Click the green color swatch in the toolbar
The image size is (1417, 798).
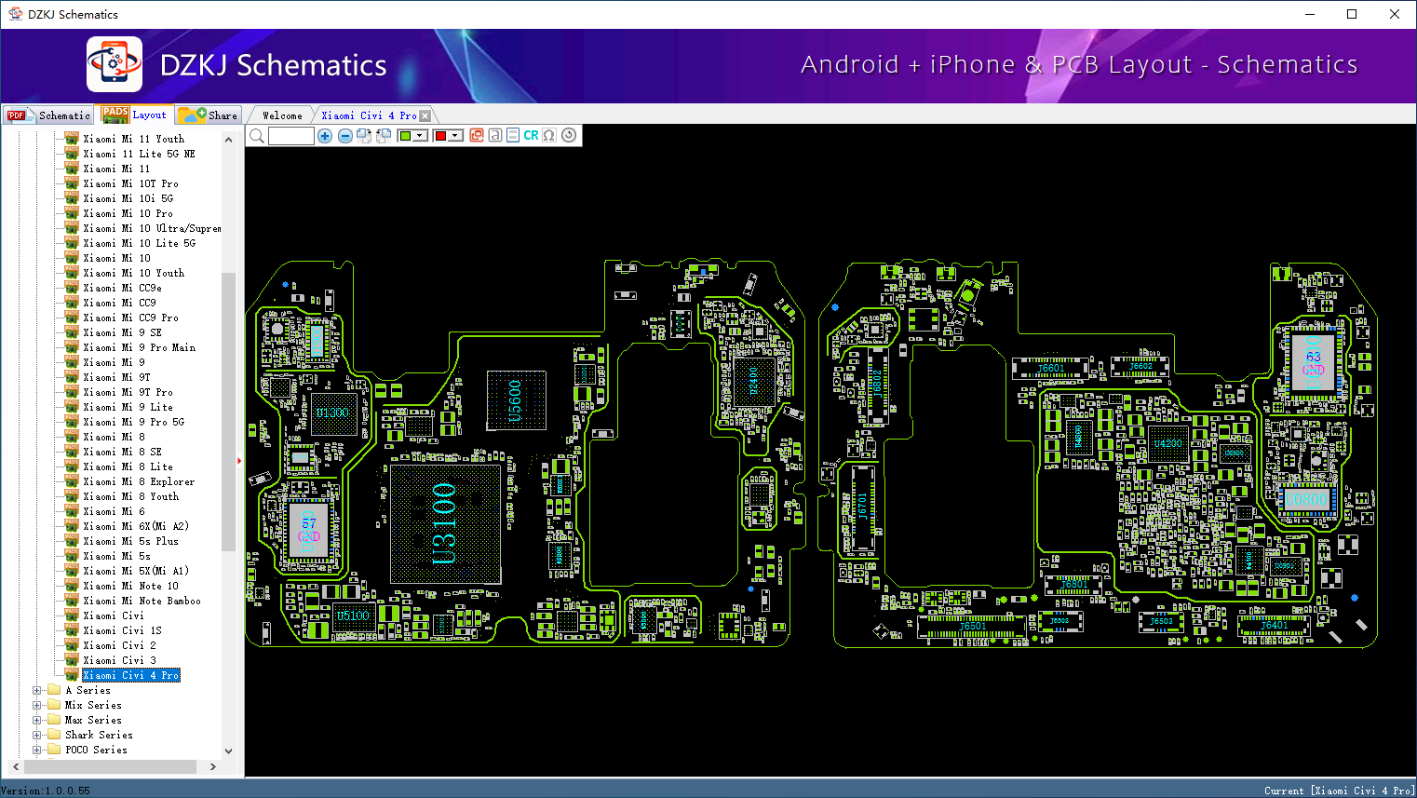pos(405,136)
